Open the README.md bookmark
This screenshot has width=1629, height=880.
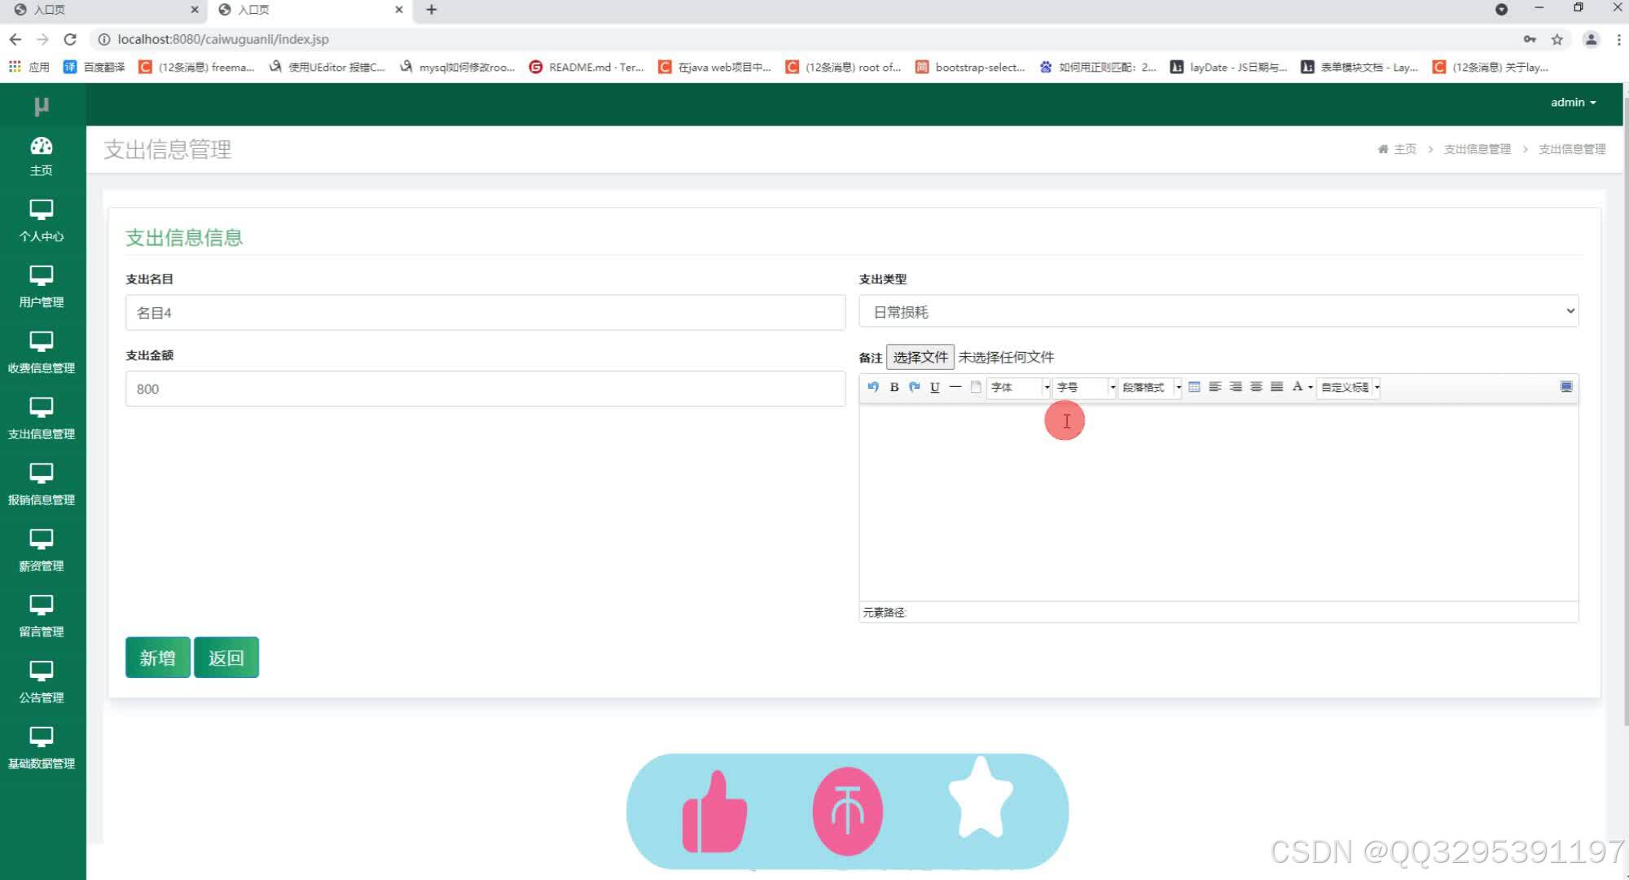coord(586,67)
